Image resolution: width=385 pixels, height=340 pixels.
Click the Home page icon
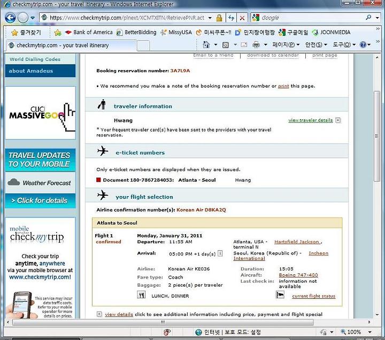206,45
